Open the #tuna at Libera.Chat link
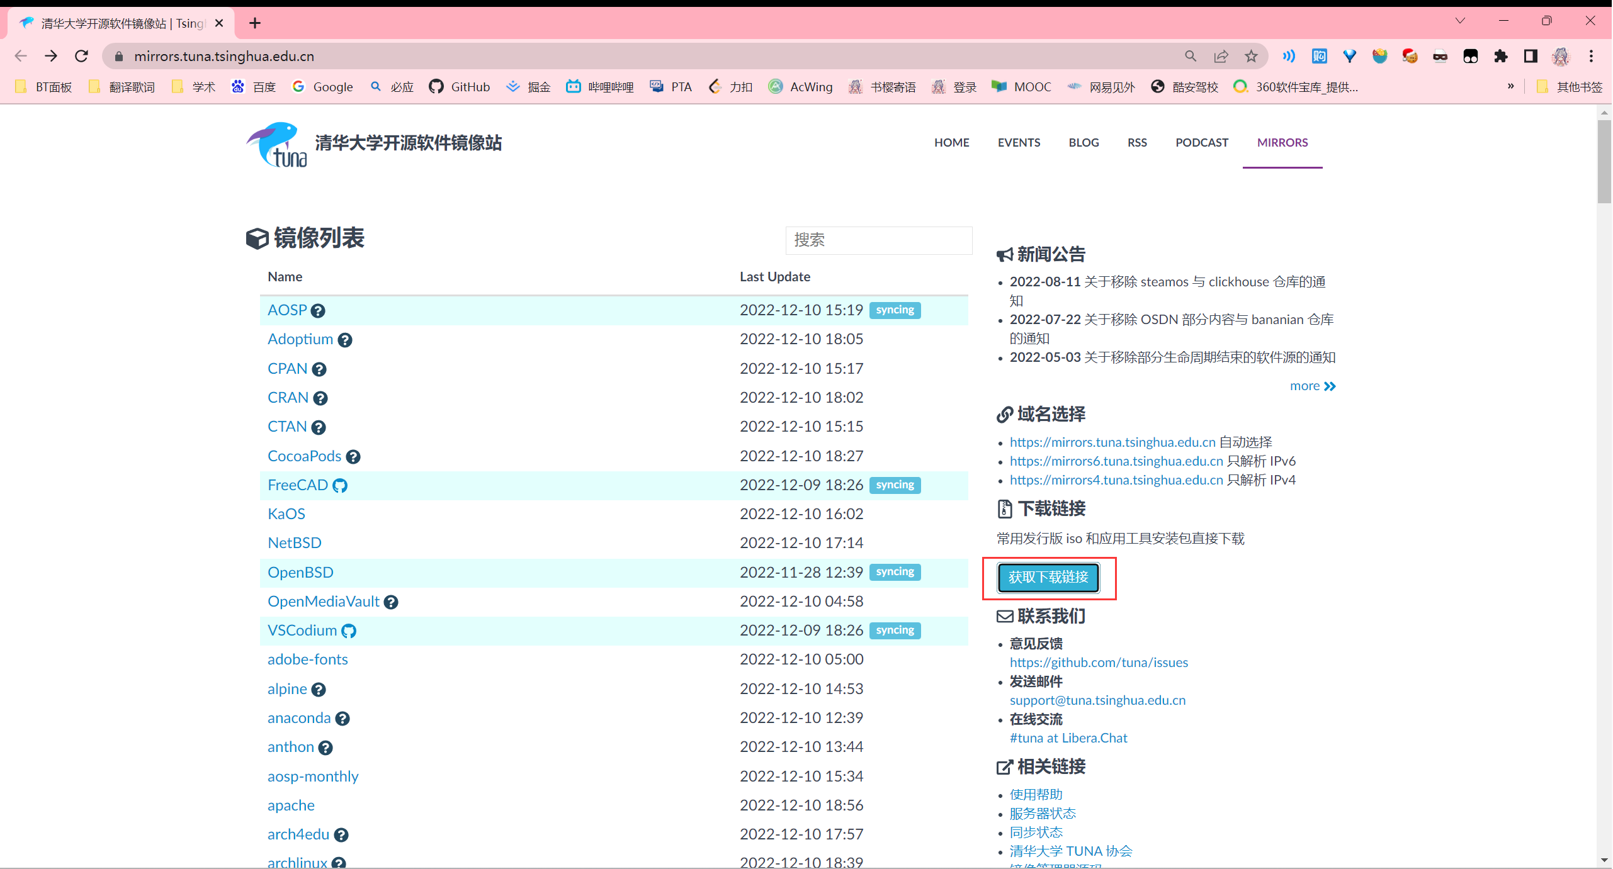Screen dimensions: 1613x869 (x=1068, y=738)
